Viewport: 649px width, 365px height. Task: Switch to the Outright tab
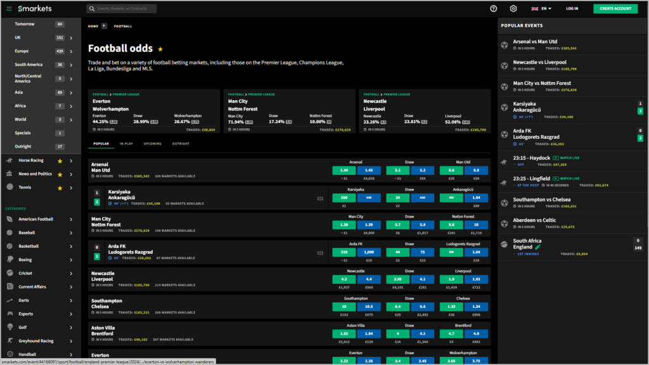click(x=181, y=144)
